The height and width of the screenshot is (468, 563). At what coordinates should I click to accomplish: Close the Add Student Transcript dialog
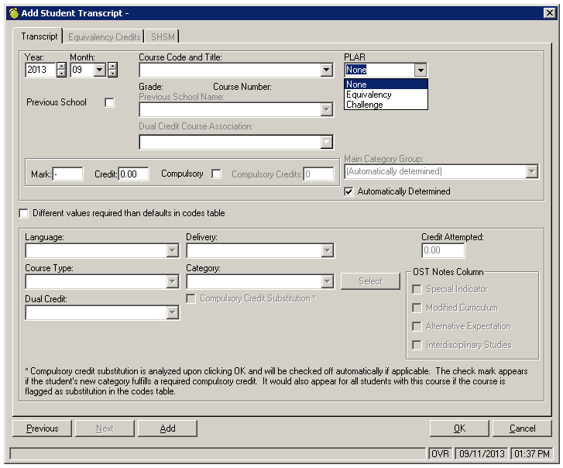tap(549, 13)
